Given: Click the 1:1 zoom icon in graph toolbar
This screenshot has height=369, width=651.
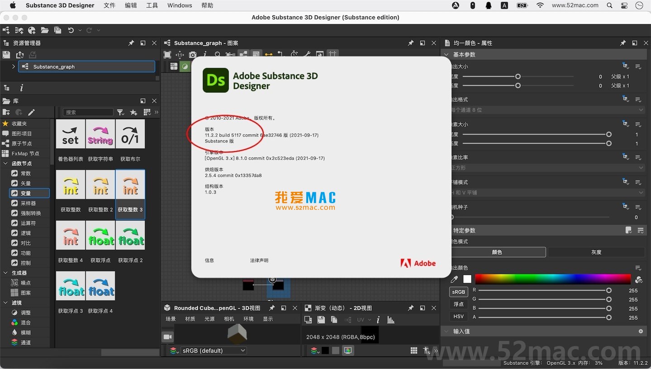Looking at the screenshot, I should [x=180, y=55].
